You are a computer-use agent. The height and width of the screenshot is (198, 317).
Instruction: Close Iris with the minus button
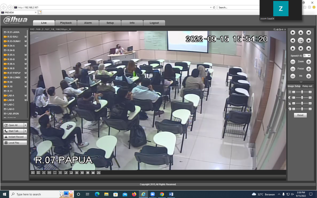[x=293, y=76]
